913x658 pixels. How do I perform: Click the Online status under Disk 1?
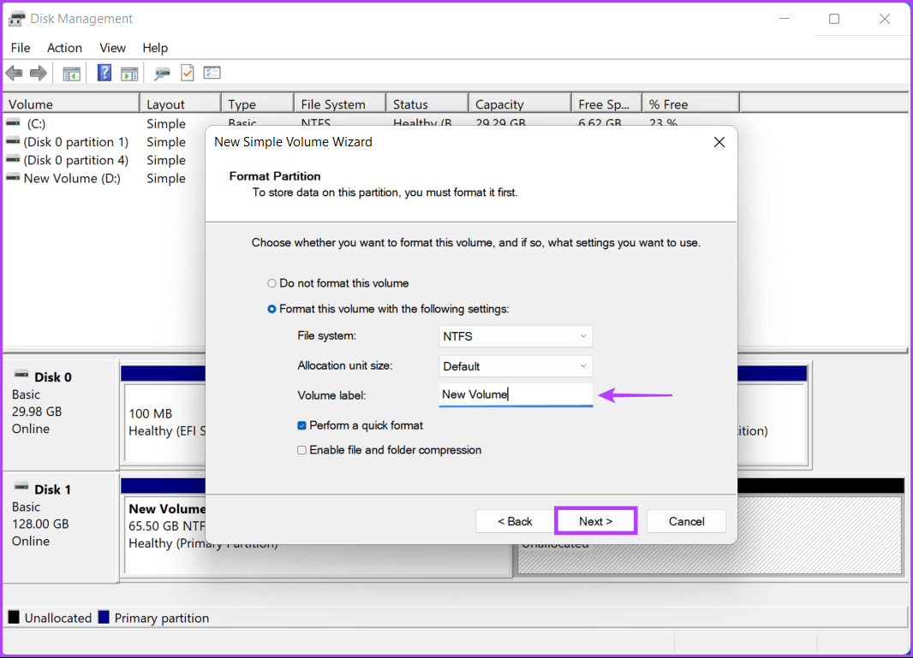31,541
